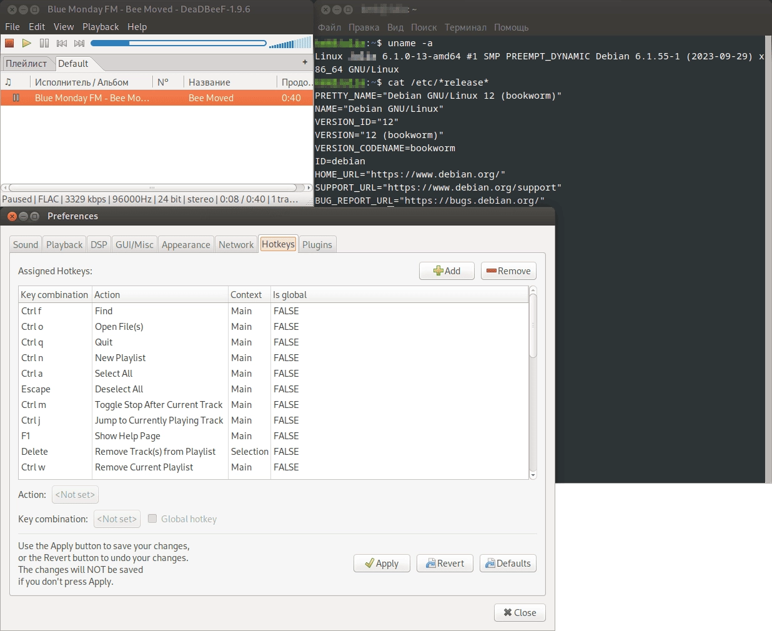Open Hotkeys tab in Preferences

pos(278,244)
